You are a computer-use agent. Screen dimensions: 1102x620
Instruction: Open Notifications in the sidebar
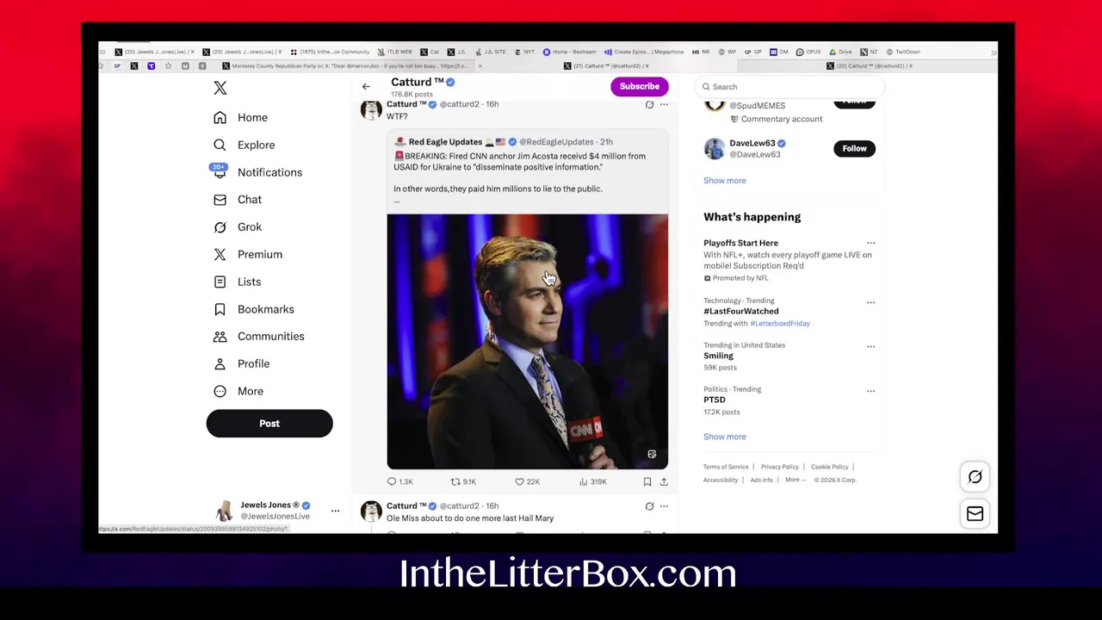[257, 172]
